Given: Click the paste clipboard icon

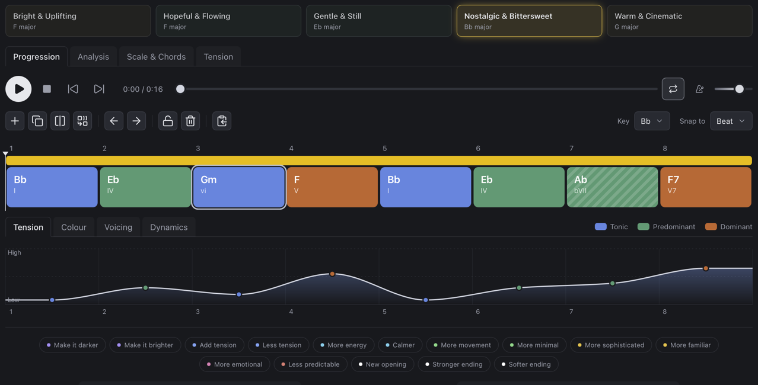Looking at the screenshot, I should [x=222, y=121].
